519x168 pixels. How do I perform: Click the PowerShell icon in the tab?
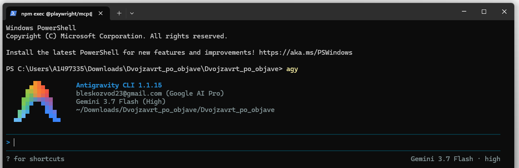pyautogui.click(x=13, y=13)
